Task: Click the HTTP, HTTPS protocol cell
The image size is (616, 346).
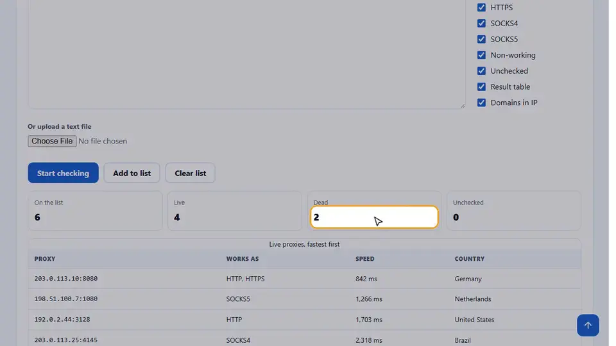Action: pyautogui.click(x=246, y=279)
